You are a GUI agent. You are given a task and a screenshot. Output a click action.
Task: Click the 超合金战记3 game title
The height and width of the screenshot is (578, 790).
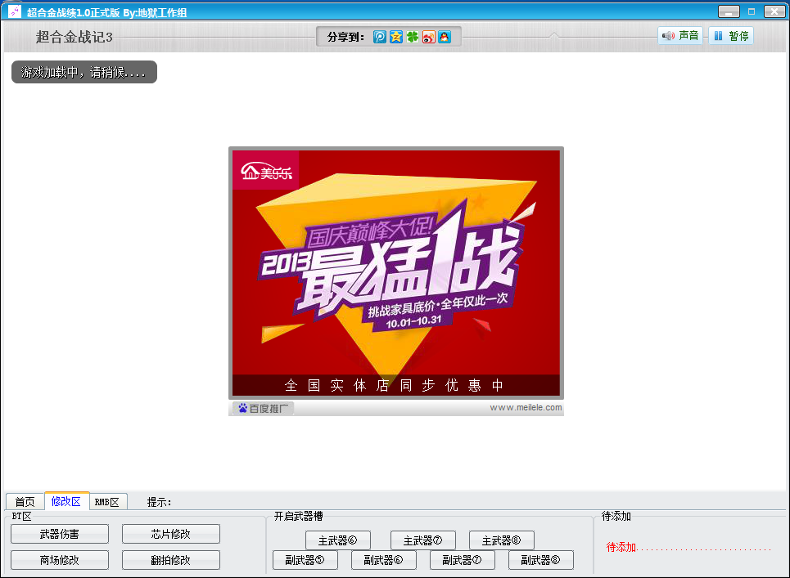(74, 37)
